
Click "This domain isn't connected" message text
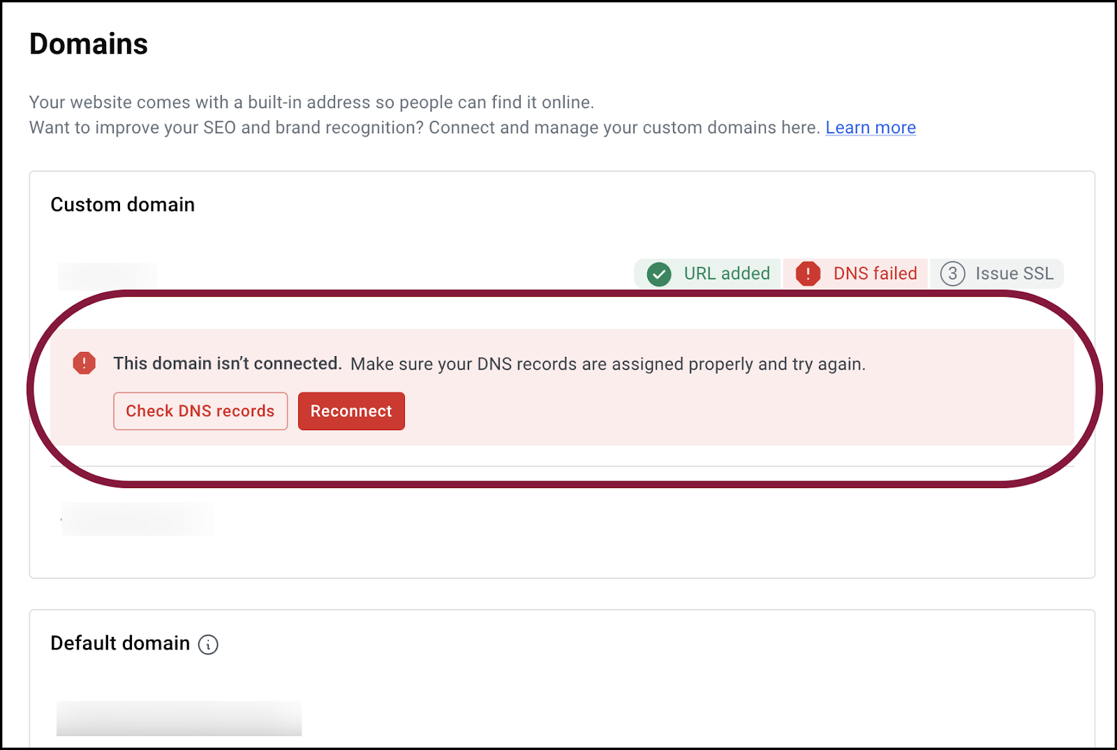228,363
